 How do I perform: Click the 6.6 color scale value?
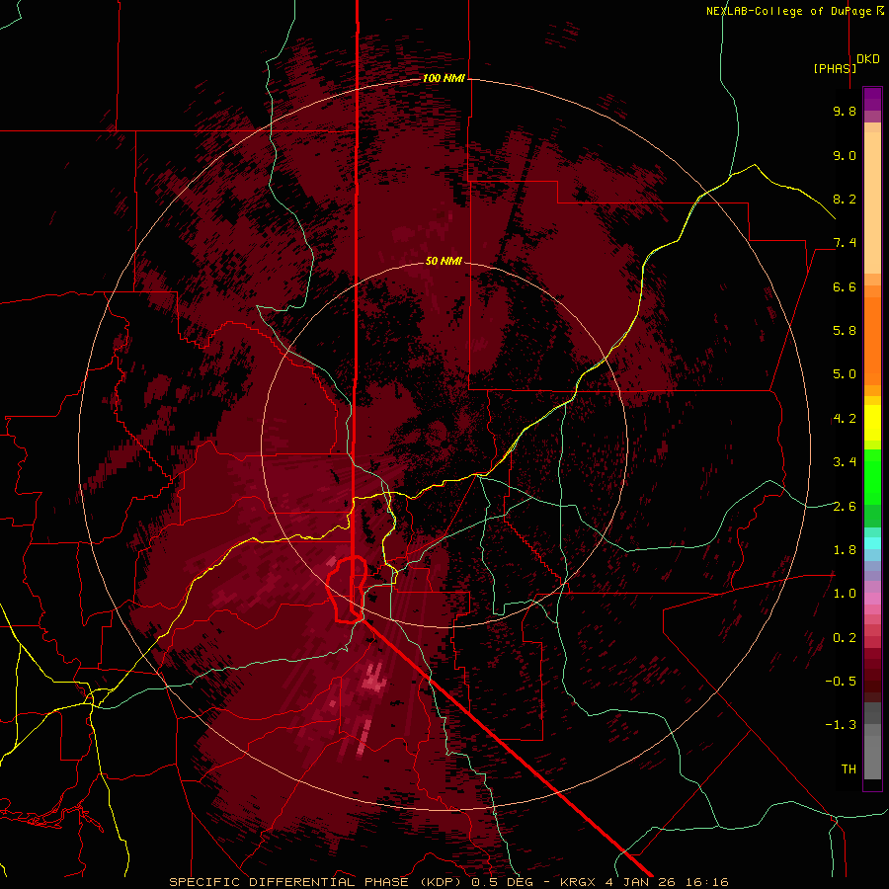click(x=845, y=286)
